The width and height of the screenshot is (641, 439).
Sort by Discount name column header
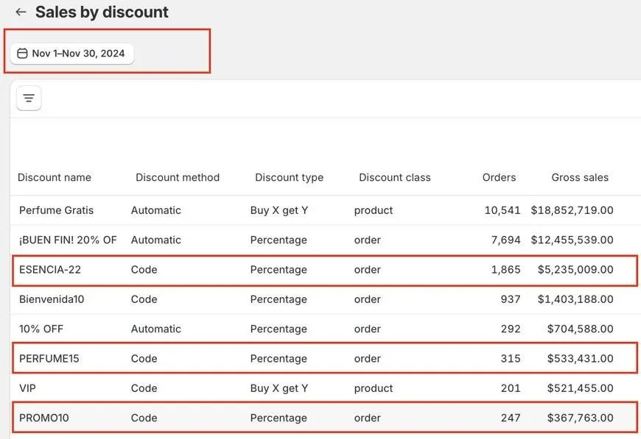point(55,177)
